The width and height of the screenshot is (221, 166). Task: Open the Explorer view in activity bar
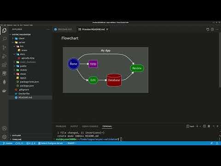click(4, 30)
